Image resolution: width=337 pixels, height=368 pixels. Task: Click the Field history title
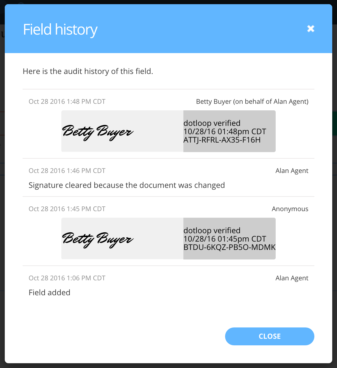(60, 29)
